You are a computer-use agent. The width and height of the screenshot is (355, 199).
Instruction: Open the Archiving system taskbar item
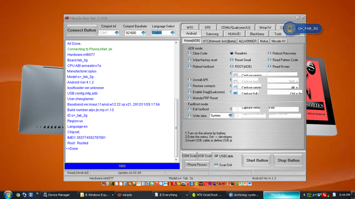244,195
